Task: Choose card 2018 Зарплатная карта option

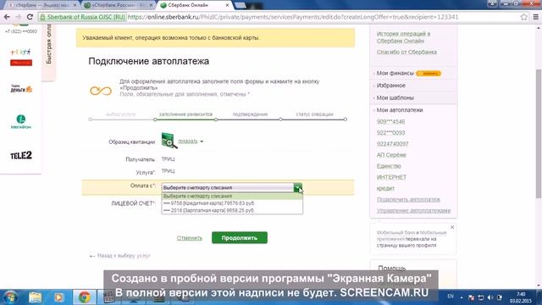Action: (232, 210)
